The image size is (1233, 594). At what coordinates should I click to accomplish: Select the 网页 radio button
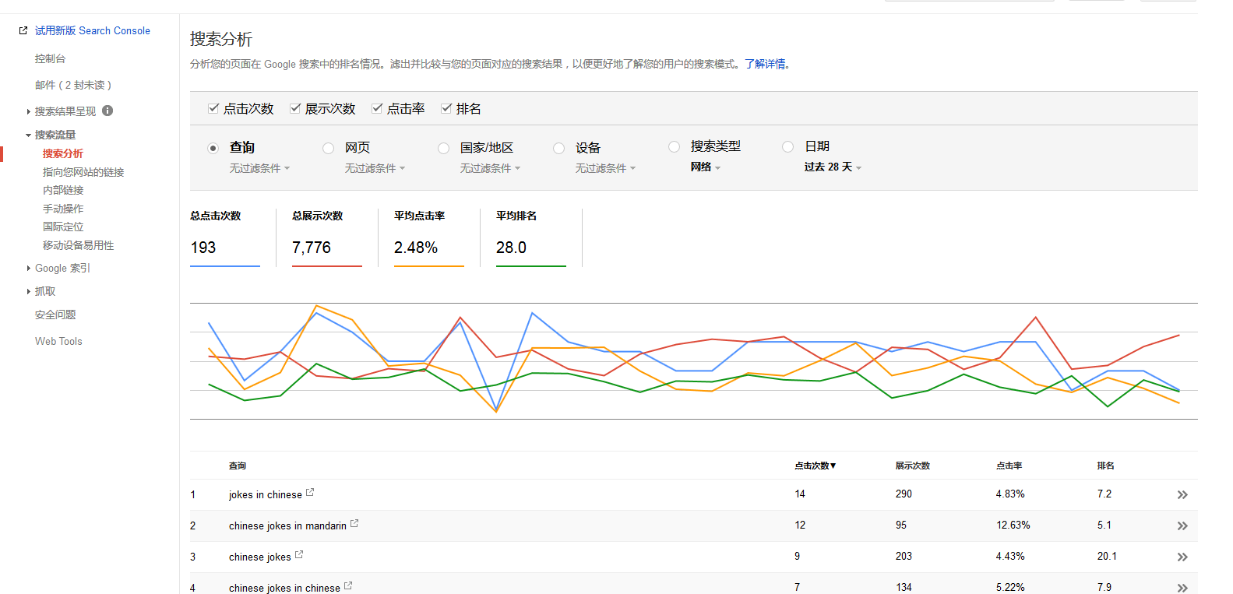[328, 148]
